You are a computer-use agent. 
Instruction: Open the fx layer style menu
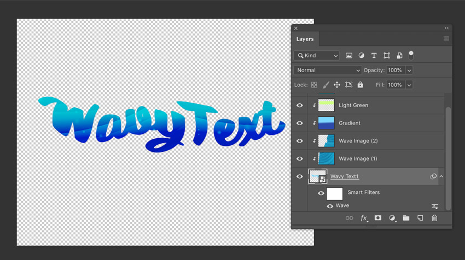pyautogui.click(x=363, y=218)
